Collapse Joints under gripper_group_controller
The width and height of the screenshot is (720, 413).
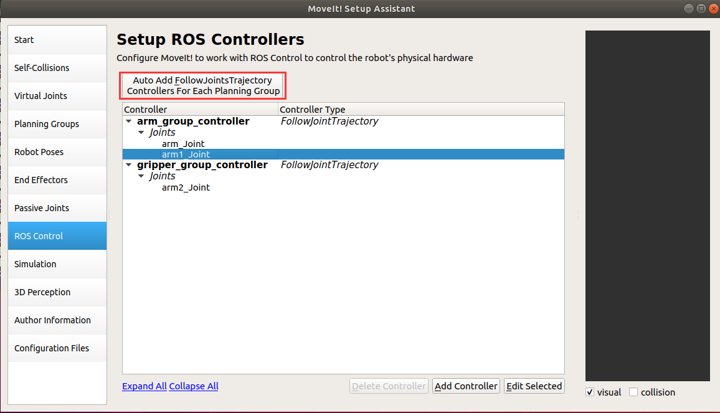click(141, 176)
